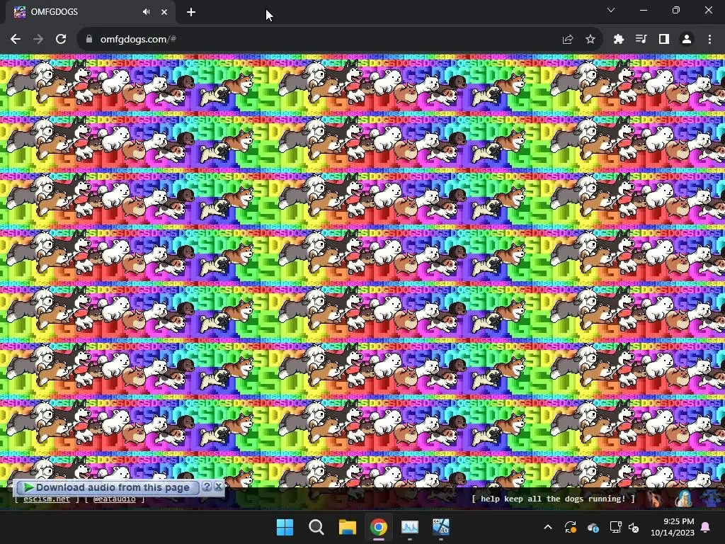Open Chrome three-dot menu
725x544 pixels.
coord(709,40)
